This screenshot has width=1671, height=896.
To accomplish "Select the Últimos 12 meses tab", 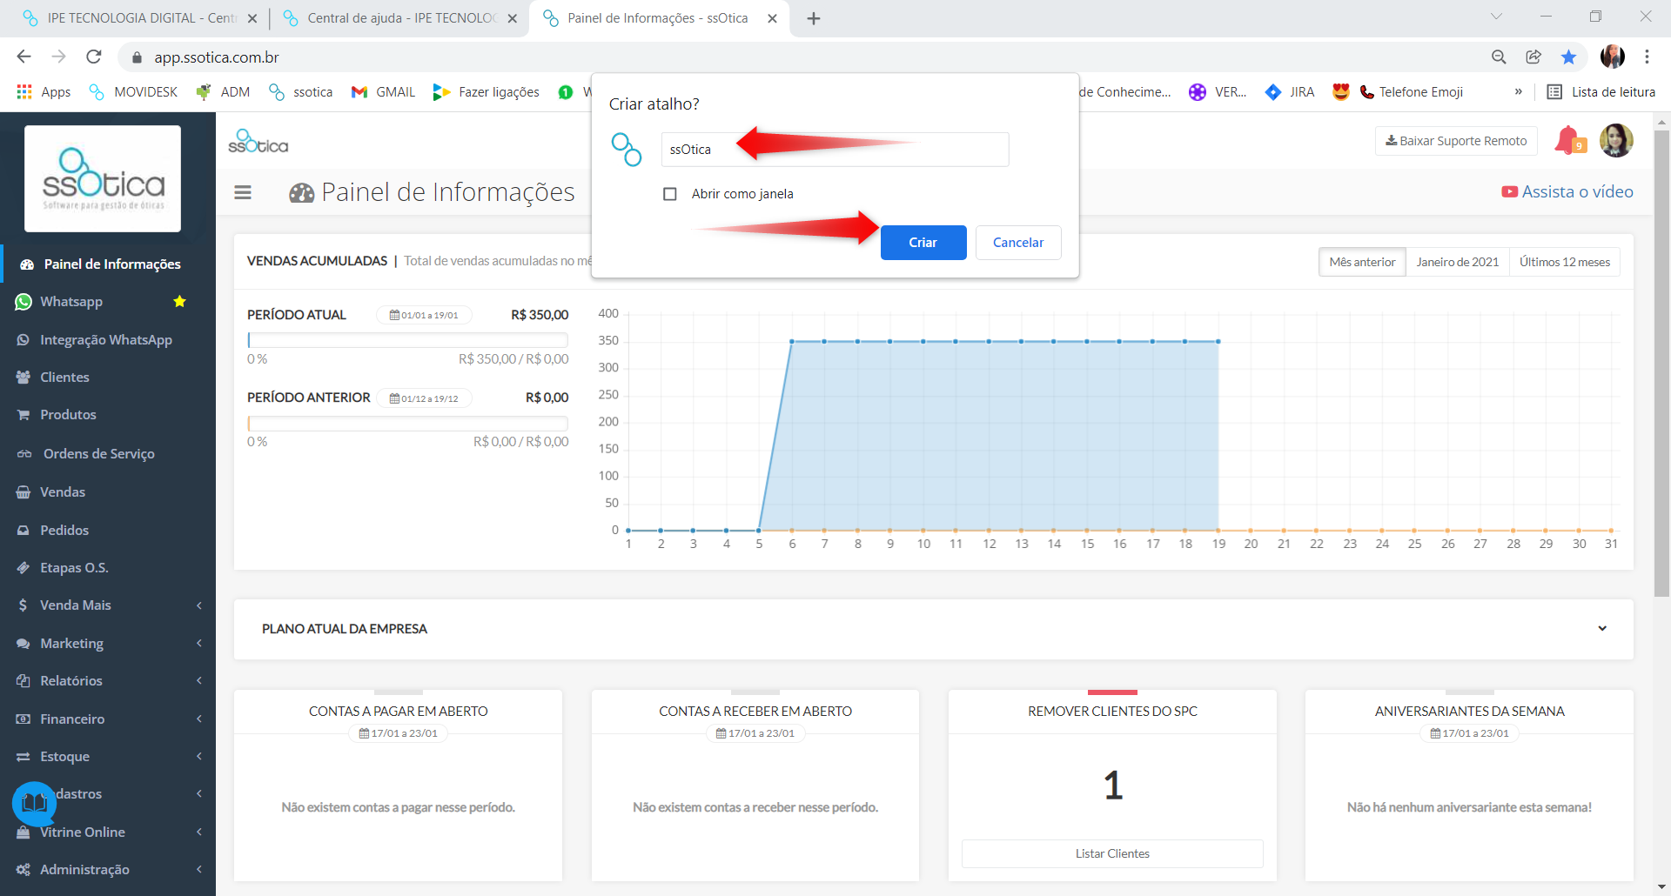I will click(x=1565, y=262).
